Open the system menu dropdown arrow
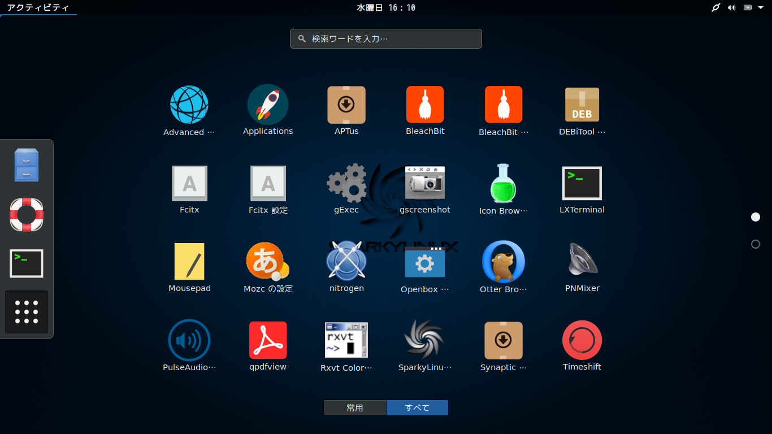772x434 pixels. (x=761, y=8)
